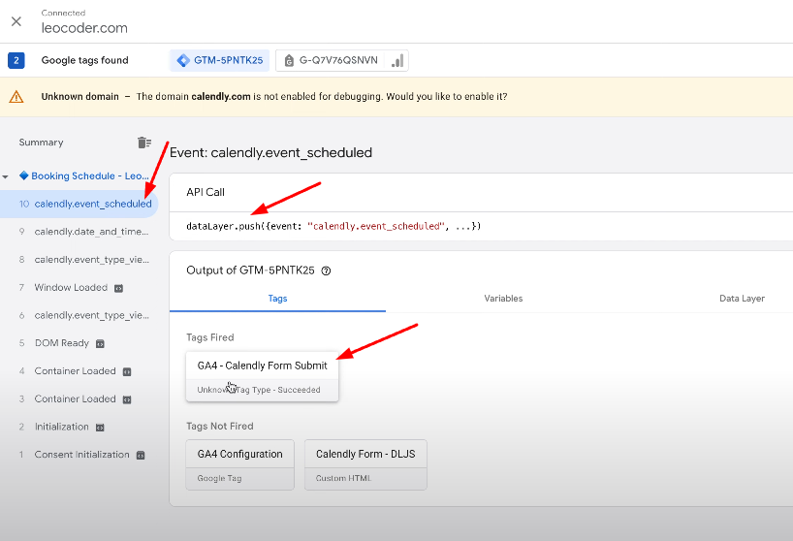Select event 10 calendly.event_scheduled

pyautogui.click(x=79, y=204)
